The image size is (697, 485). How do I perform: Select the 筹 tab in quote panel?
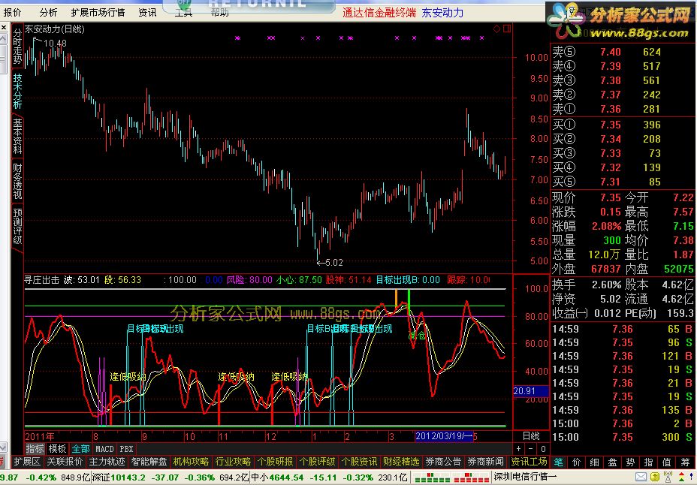(686, 462)
